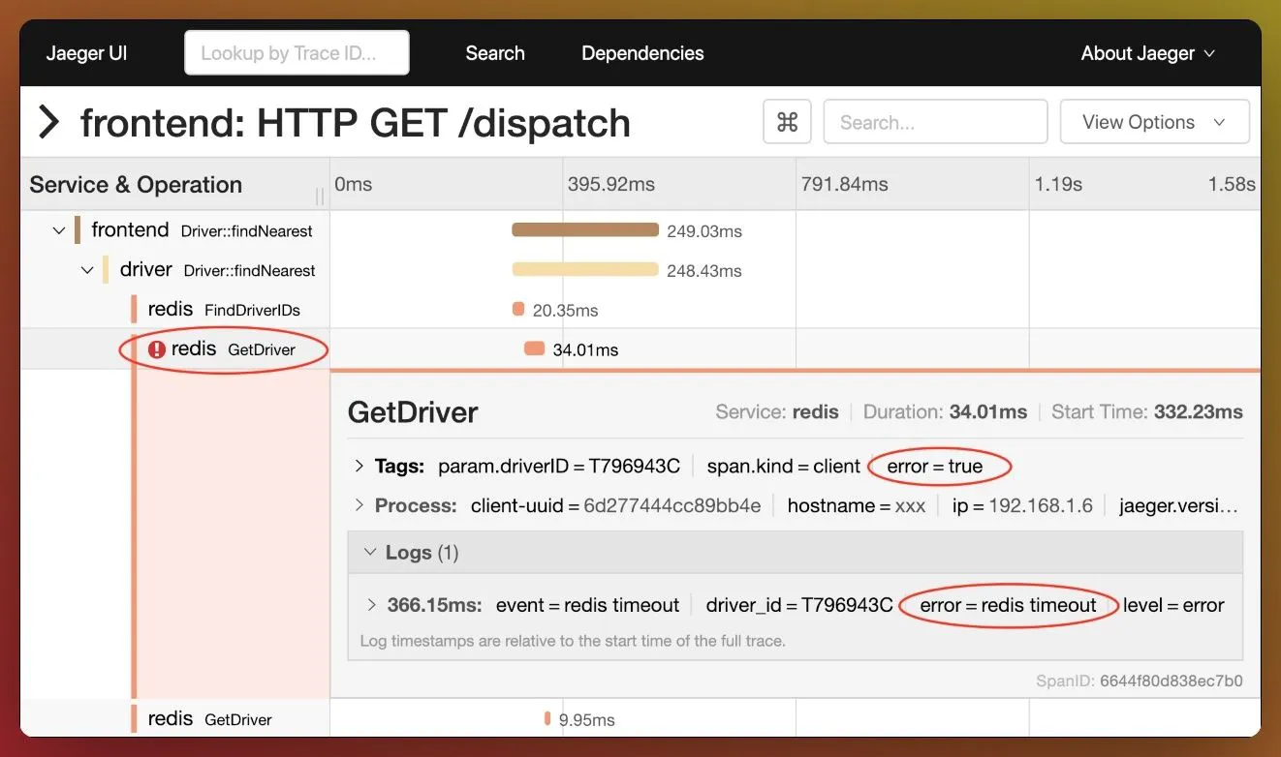Click the 1.19s timeline tick label
The image size is (1281, 757).
[1058, 184]
